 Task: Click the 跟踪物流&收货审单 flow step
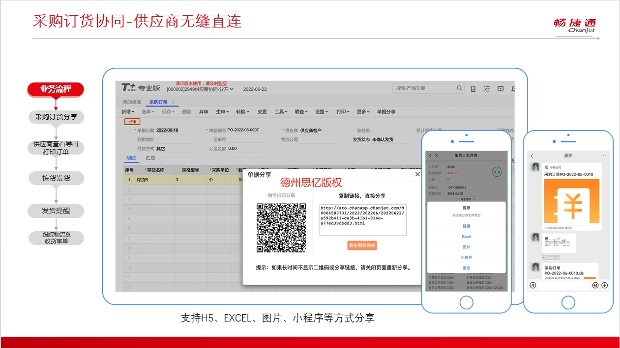click(56, 238)
